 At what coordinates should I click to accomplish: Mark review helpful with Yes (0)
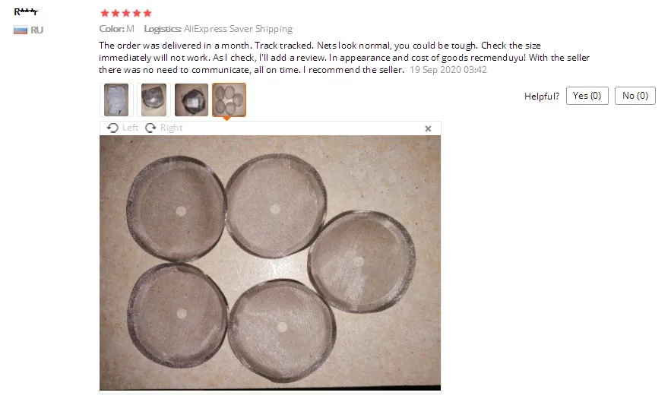pyautogui.click(x=587, y=96)
